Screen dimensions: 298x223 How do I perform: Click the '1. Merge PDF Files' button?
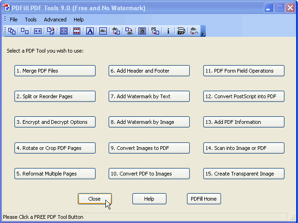pyautogui.click(x=55, y=71)
